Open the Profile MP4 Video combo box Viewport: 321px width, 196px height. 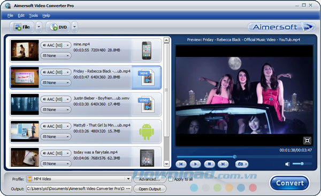pos(79,179)
